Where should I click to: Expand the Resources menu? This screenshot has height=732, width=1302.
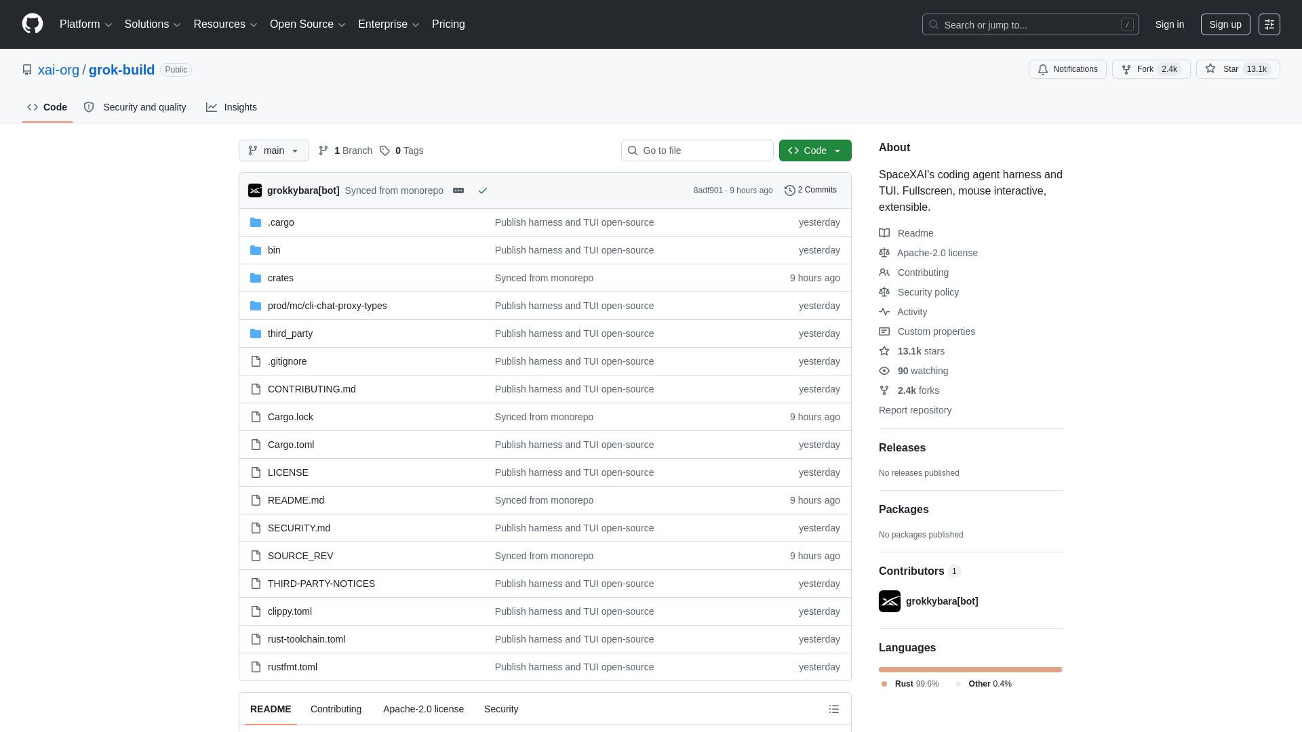(x=225, y=24)
